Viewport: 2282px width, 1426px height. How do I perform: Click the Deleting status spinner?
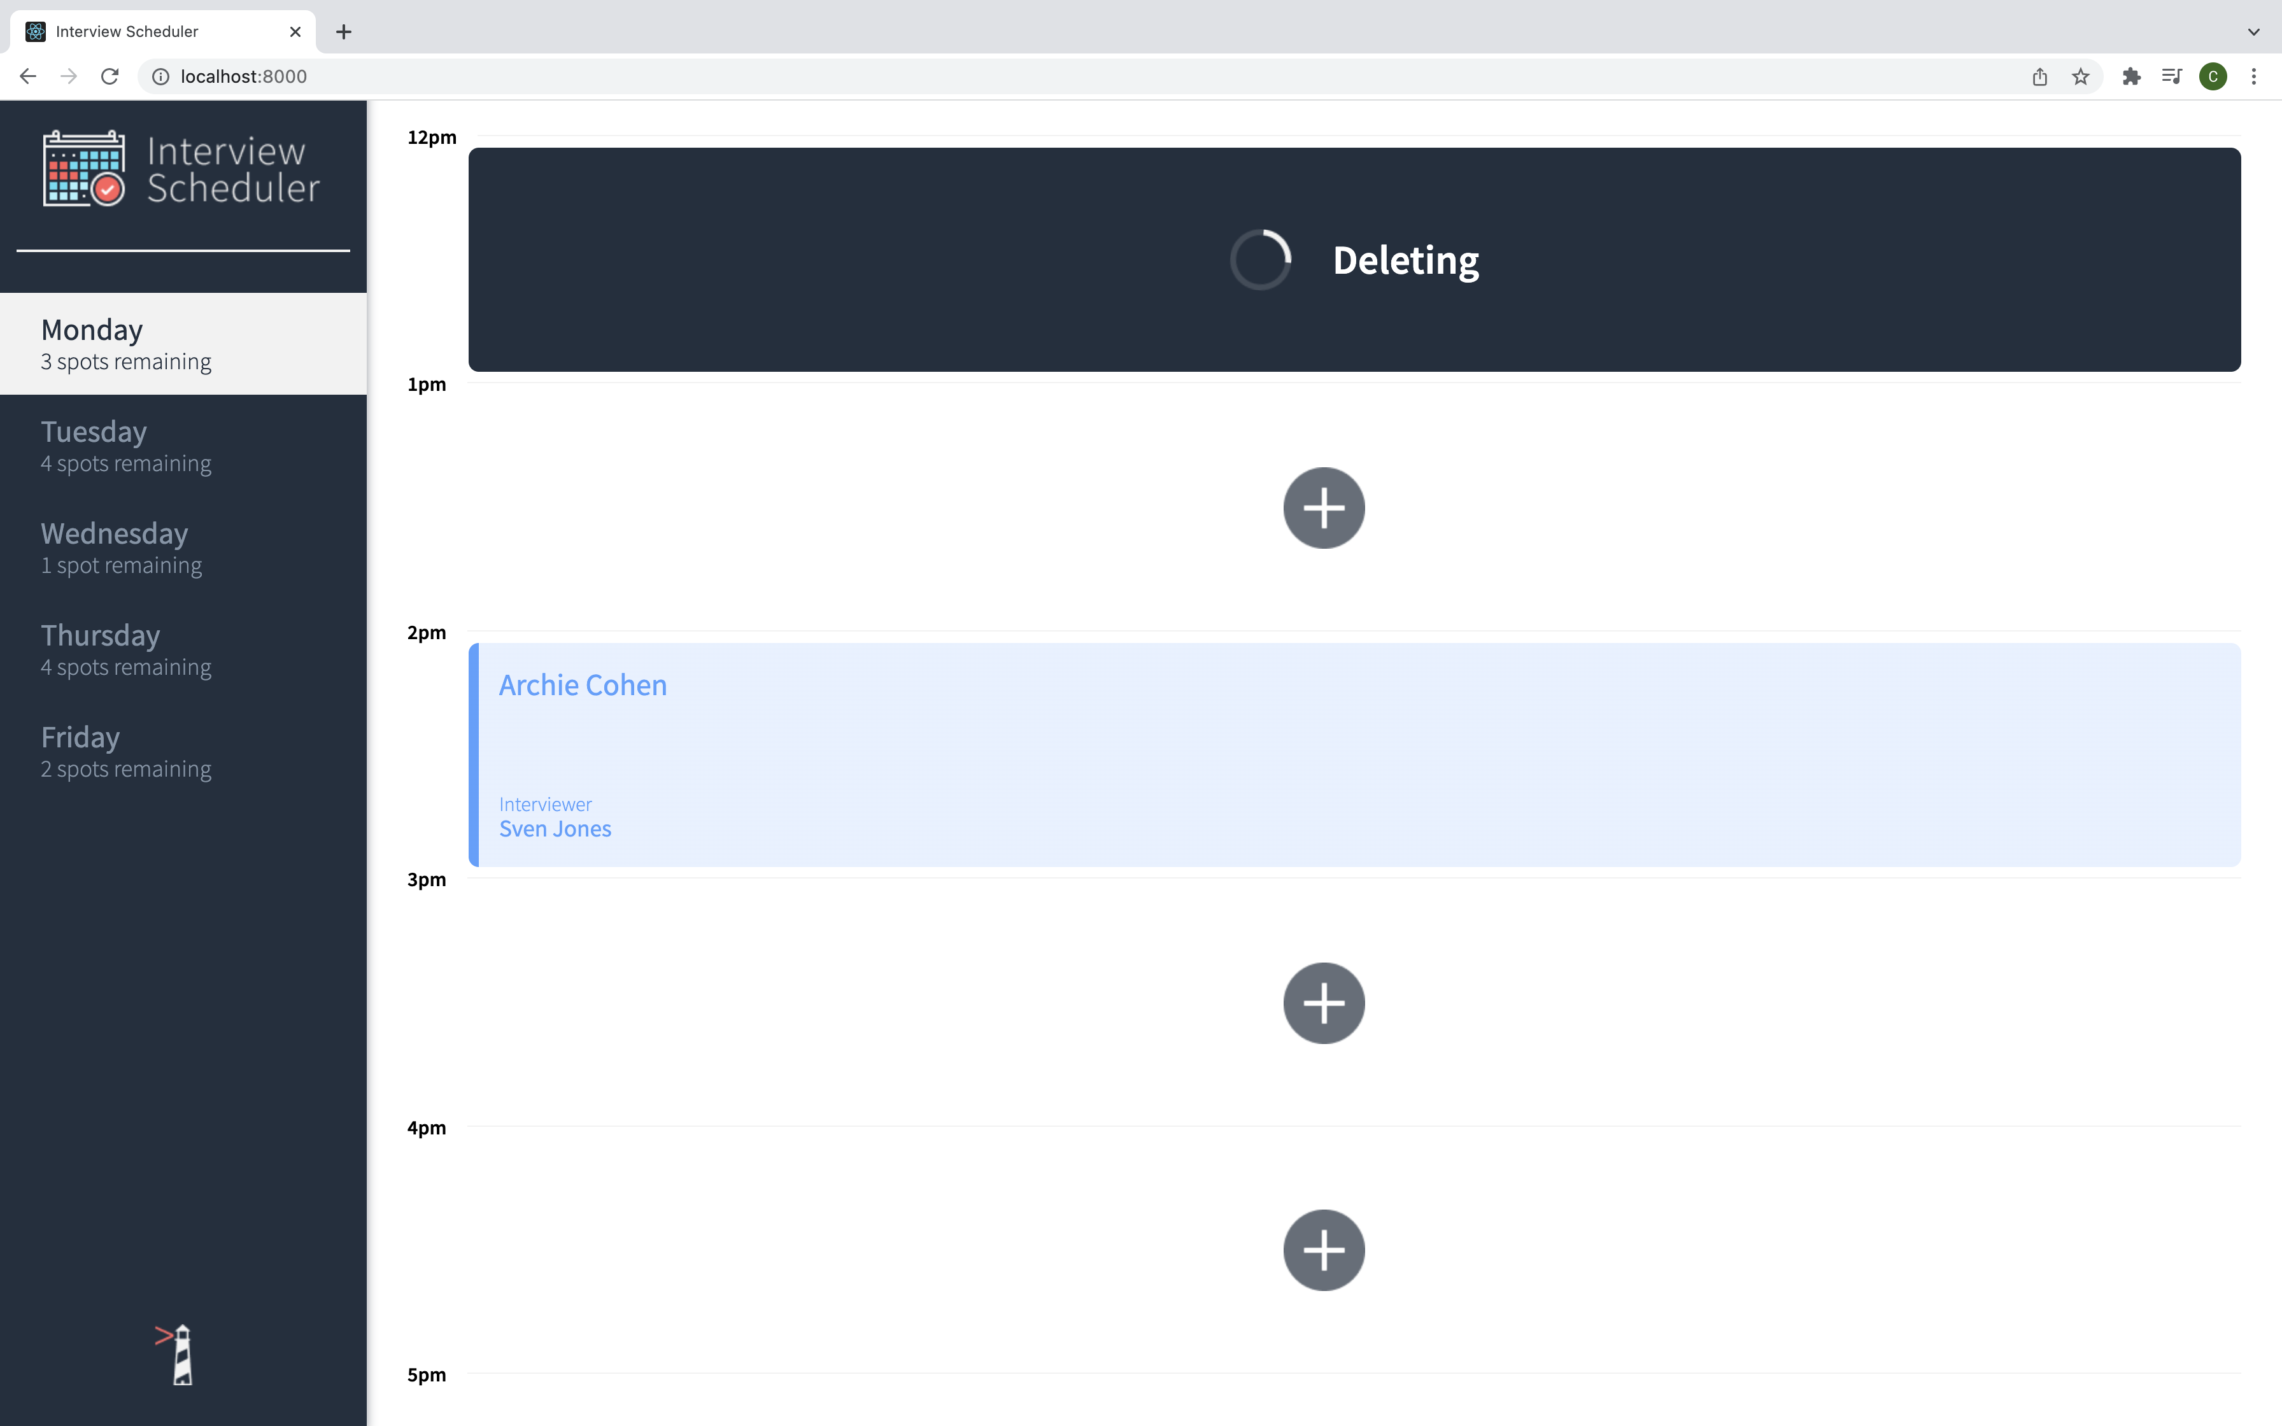pos(1261,259)
